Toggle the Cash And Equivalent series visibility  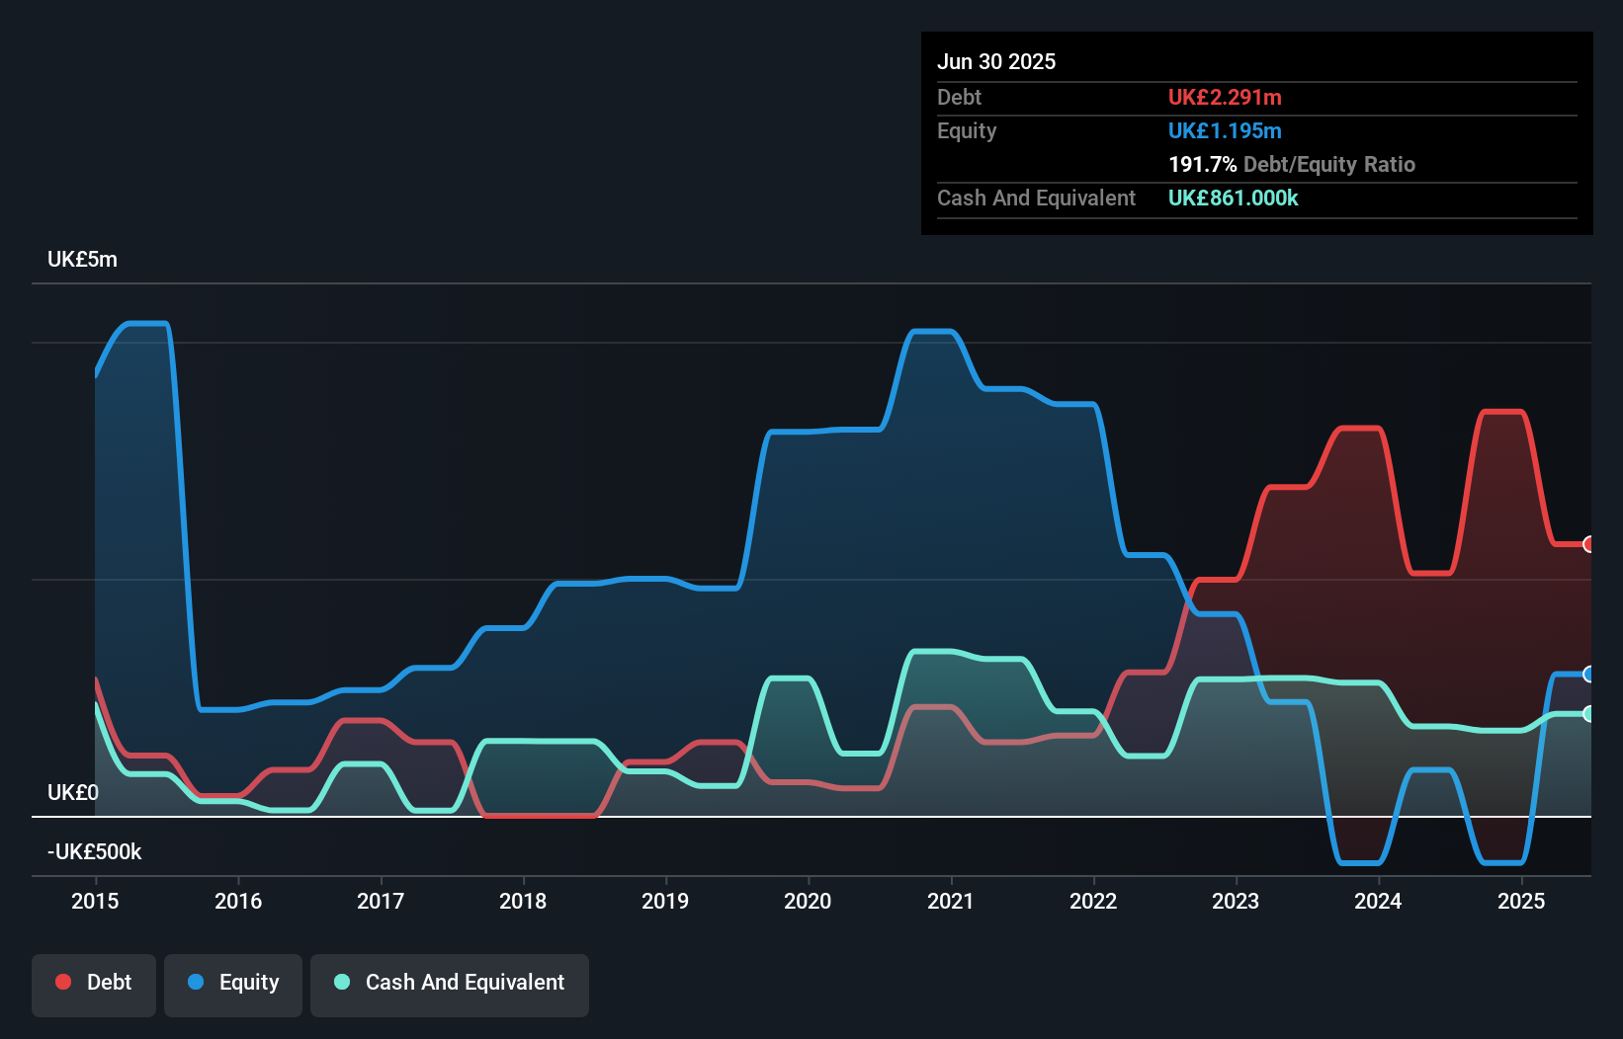point(450,984)
